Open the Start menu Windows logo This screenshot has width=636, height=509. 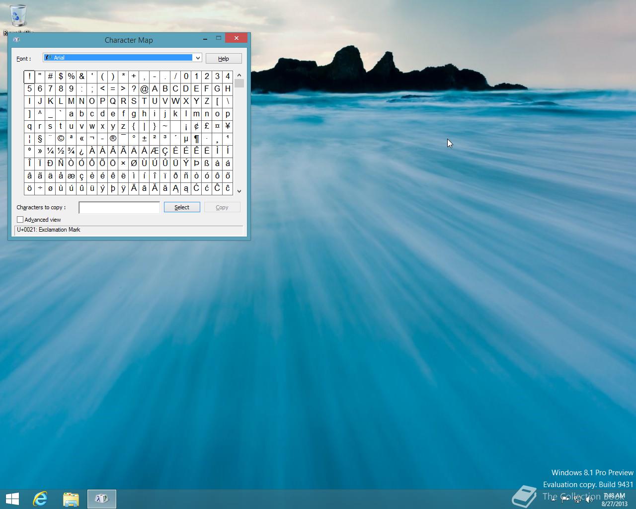point(12,499)
